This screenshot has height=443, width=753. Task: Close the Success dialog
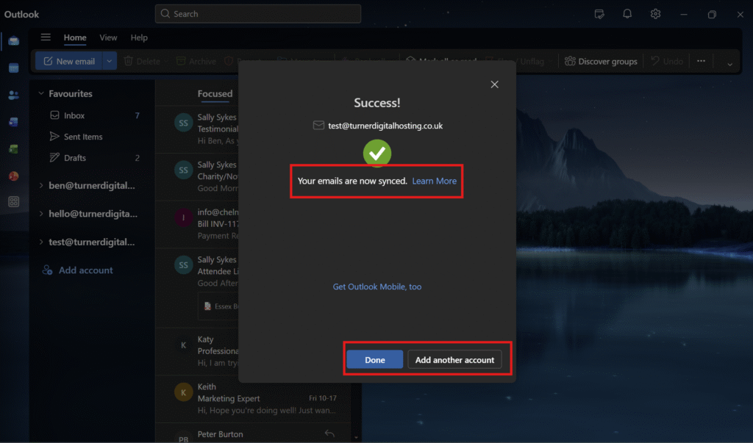tap(494, 84)
